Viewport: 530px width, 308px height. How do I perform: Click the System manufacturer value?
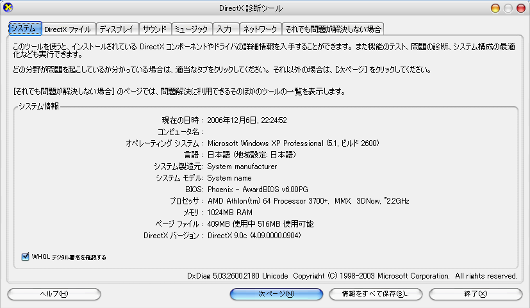[x=242, y=166]
